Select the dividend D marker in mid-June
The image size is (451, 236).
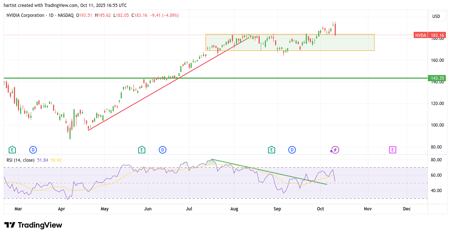point(162,150)
